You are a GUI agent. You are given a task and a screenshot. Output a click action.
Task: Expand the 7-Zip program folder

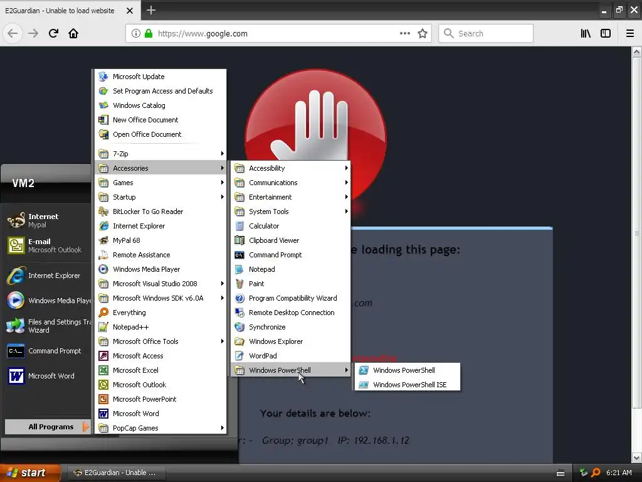coord(160,154)
